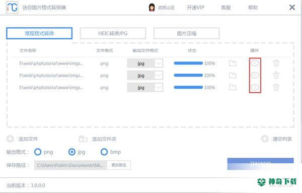302x193 pixels.
Task: Preview the third file with the eye icon
Action: click(255, 87)
